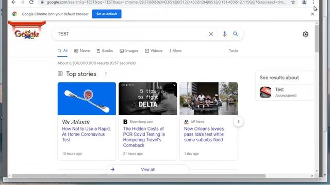Viewport: 330px width, 185px height.
Task: Click the browser forward arrow
Action: tap(23, 2)
